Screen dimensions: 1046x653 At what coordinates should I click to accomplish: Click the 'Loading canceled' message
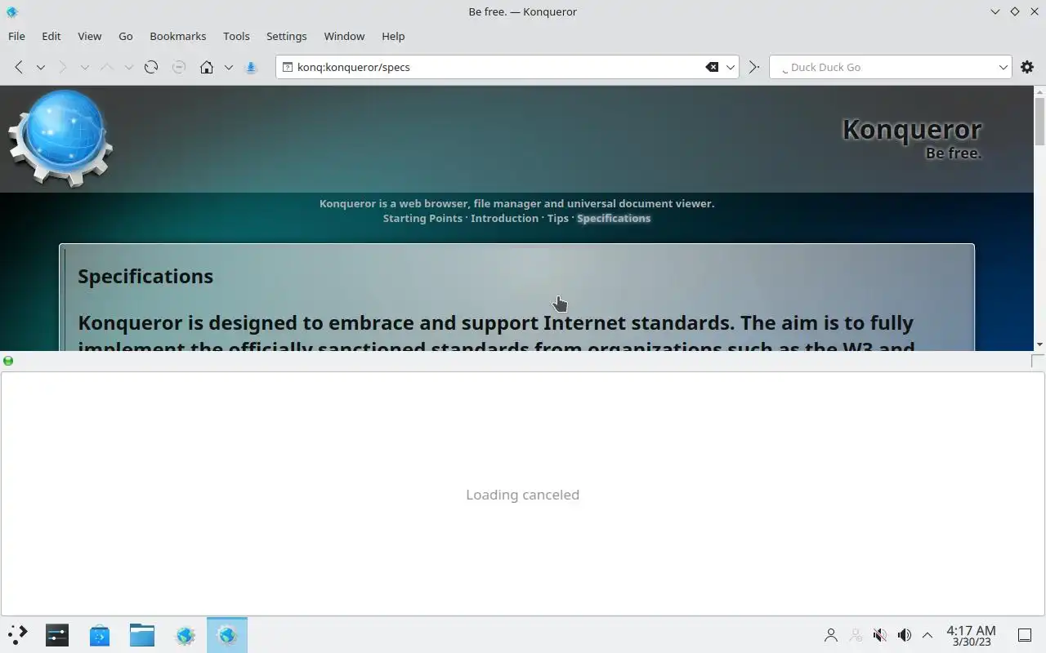click(x=522, y=495)
